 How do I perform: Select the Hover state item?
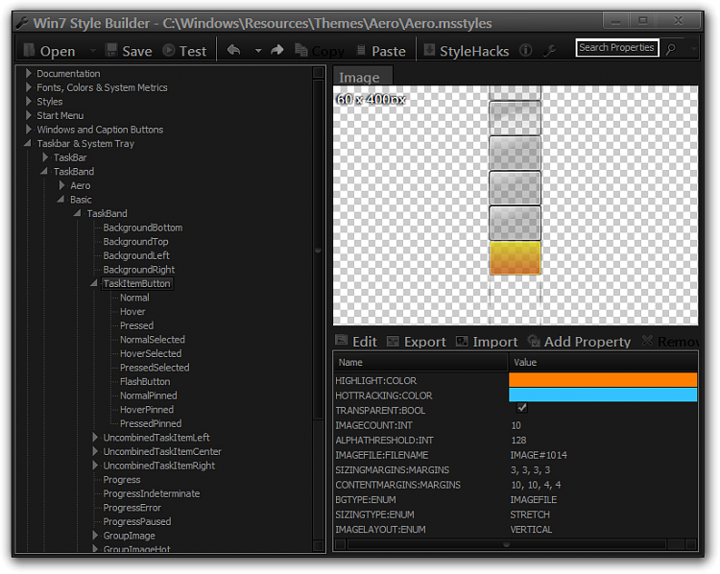tap(132, 312)
